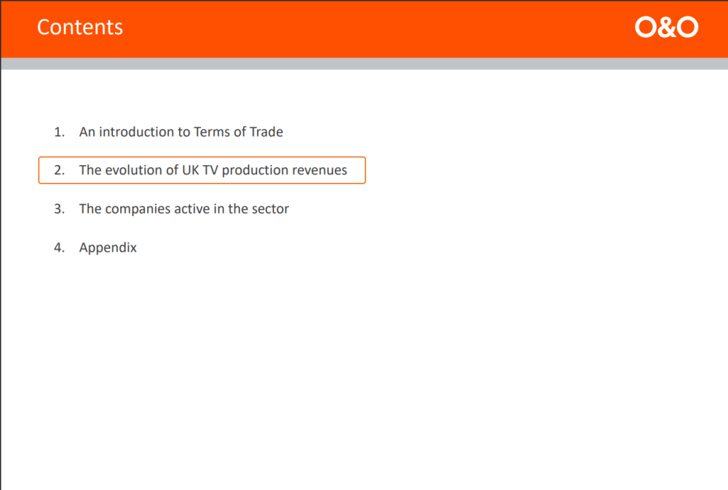Click the first letter O of the logo
The height and width of the screenshot is (490, 728).
click(x=646, y=28)
